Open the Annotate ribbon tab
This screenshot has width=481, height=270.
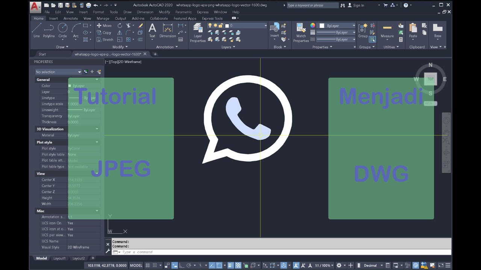71,18
